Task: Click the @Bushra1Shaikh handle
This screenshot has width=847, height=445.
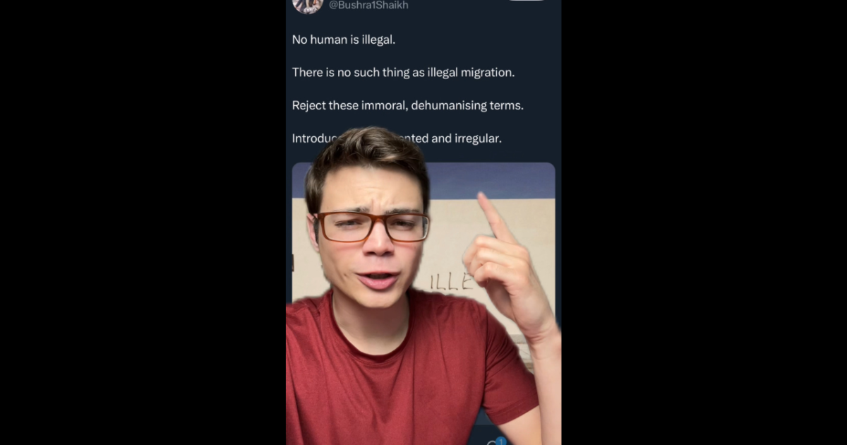Action: coord(368,5)
